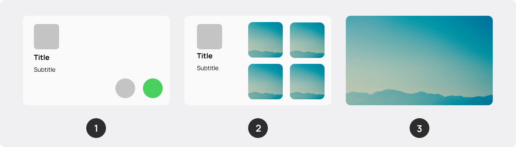
Task: Click the Title text in card 1
Action: pyautogui.click(x=42, y=58)
